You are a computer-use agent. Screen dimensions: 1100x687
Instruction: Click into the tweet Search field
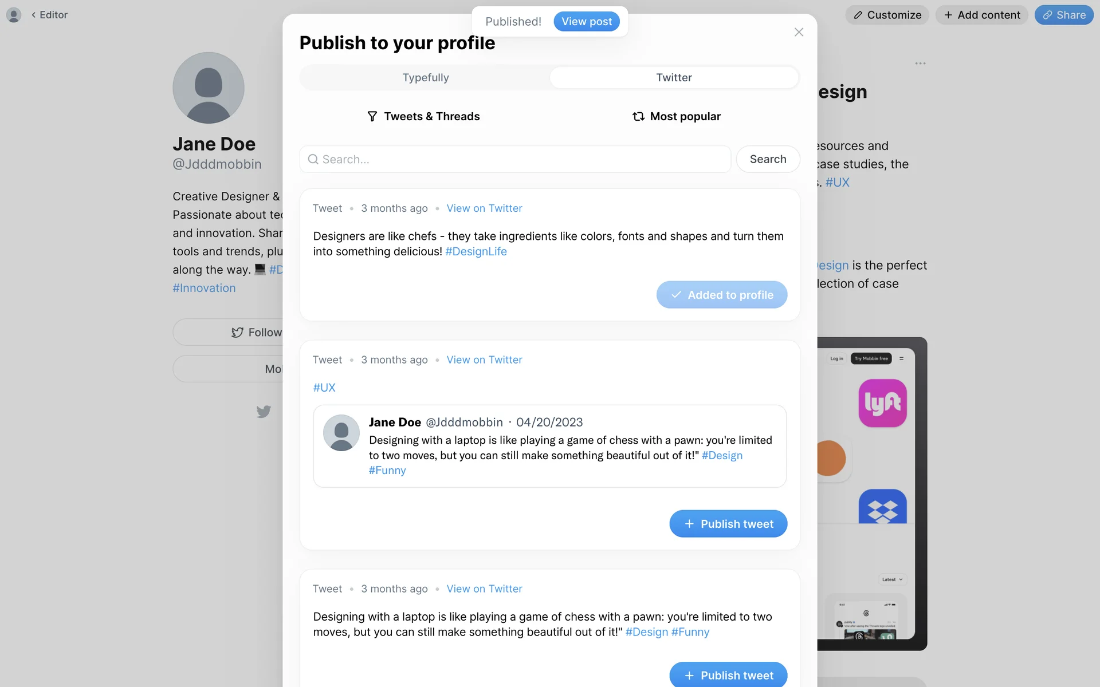[x=515, y=159]
